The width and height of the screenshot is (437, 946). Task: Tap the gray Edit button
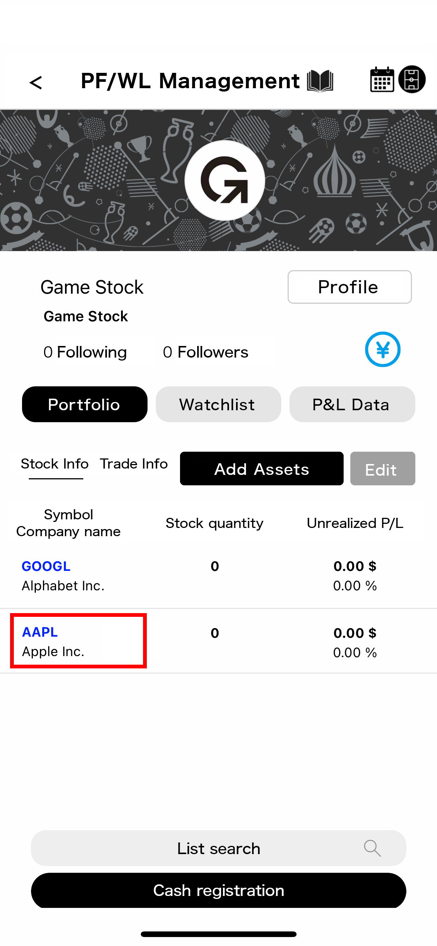click(x=383, y=469)
